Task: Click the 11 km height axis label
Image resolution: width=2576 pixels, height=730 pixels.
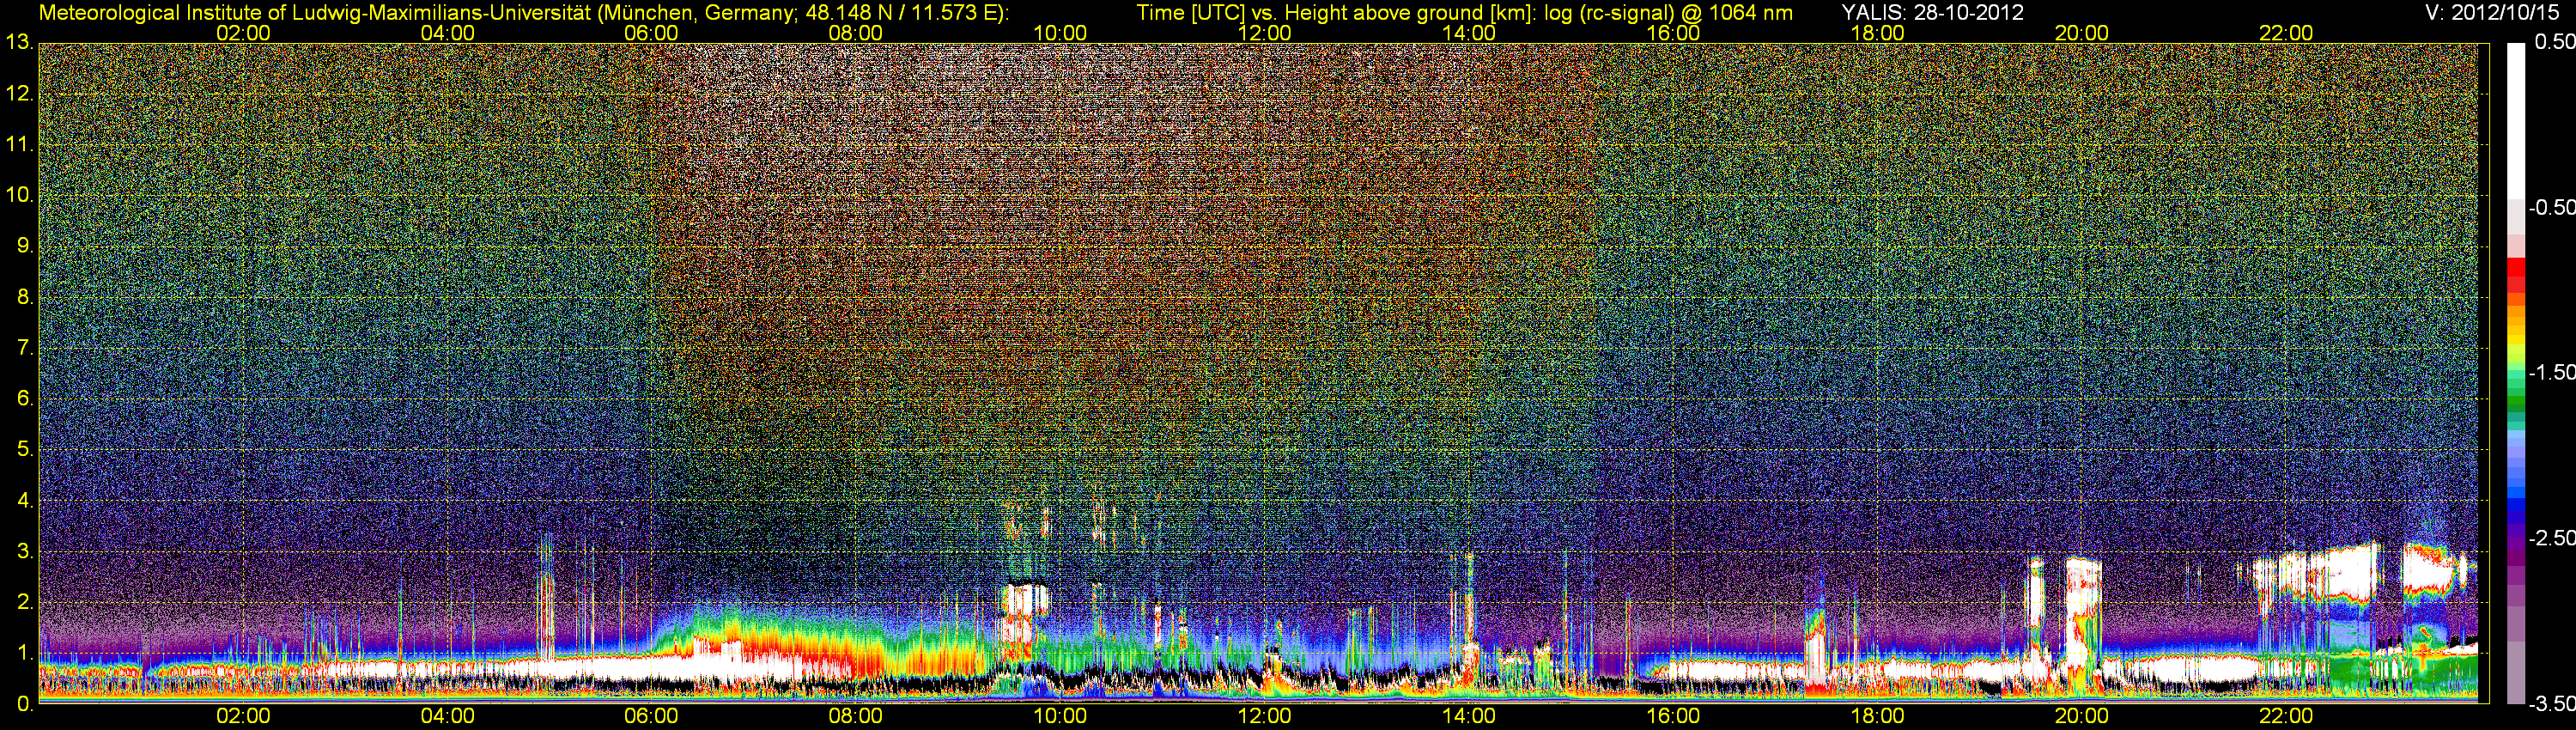Action: pos(19,145)
